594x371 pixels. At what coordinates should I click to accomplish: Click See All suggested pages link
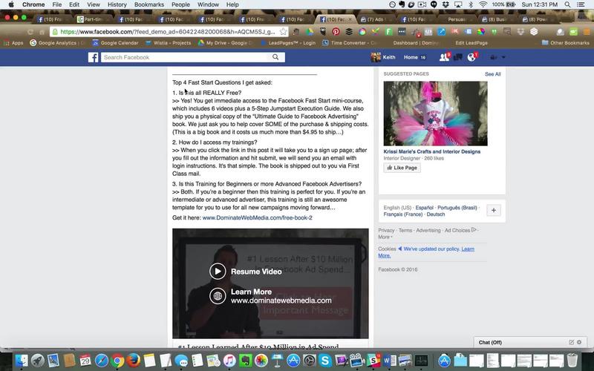[492, 74]
